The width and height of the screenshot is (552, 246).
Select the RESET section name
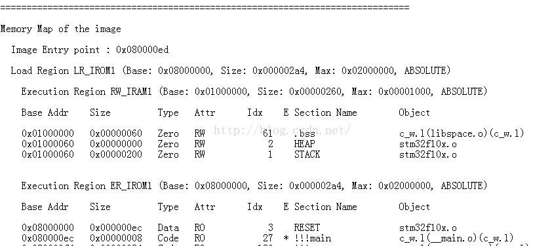307,228
